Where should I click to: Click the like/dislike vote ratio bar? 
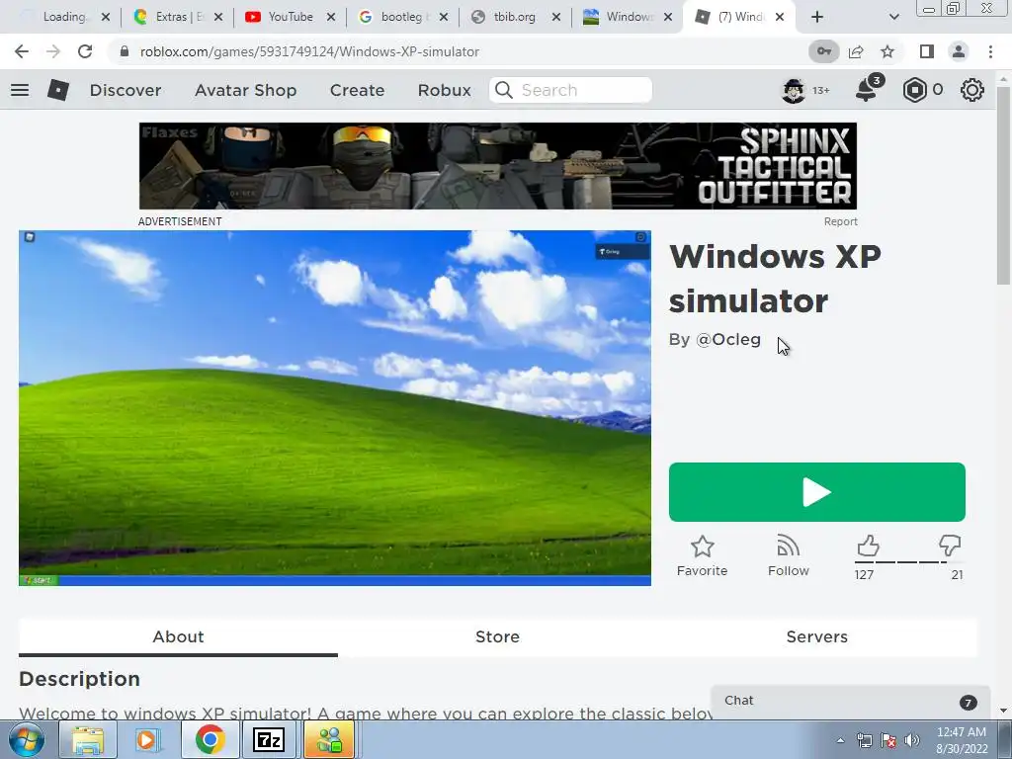coord(909,562)
